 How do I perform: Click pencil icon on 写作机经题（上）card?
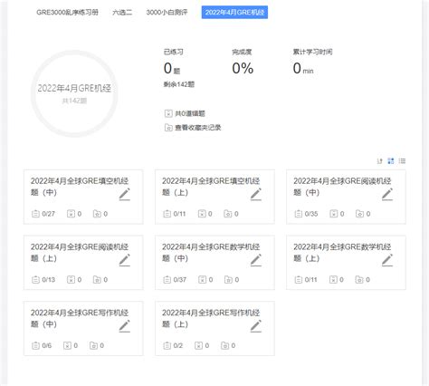click(x=256, y=326)
